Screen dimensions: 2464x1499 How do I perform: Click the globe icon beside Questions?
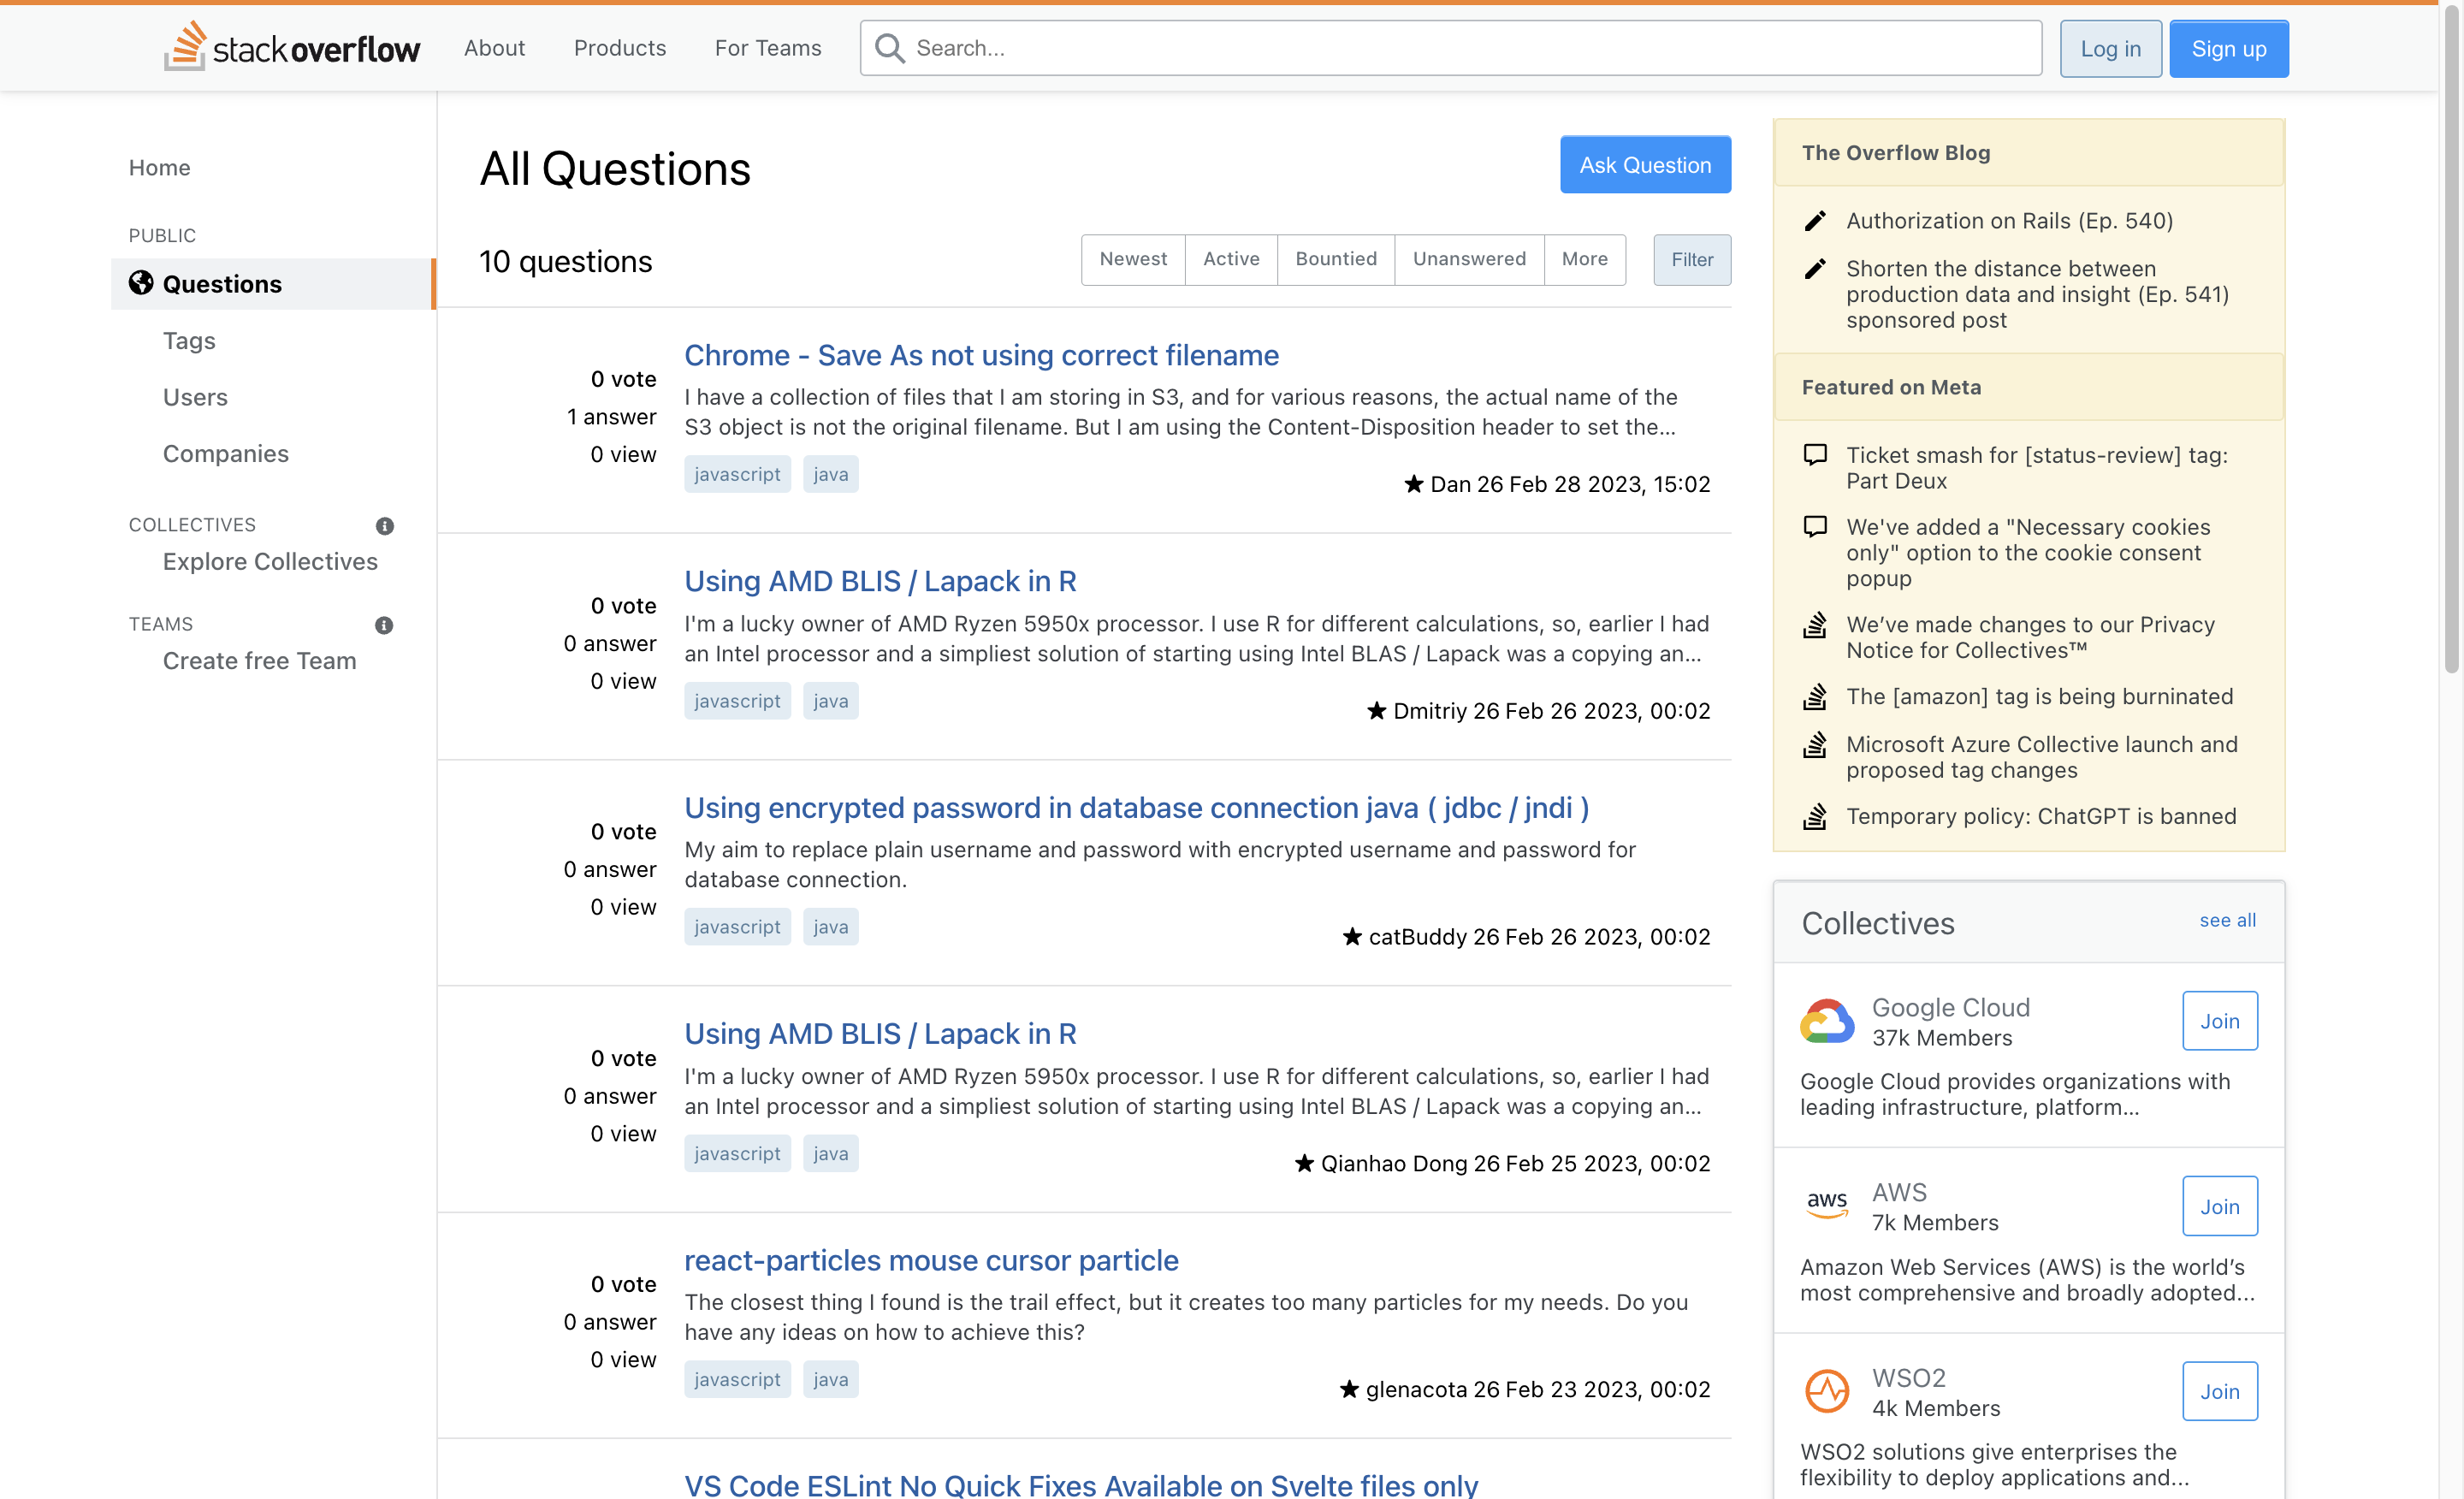pyautogui.click(x=141, y=283)
